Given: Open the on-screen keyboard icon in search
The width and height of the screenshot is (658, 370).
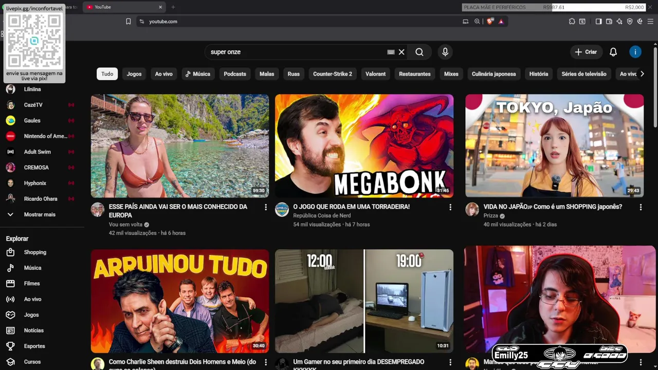Looking at the screenshot, I should click(x=391, y=52).
